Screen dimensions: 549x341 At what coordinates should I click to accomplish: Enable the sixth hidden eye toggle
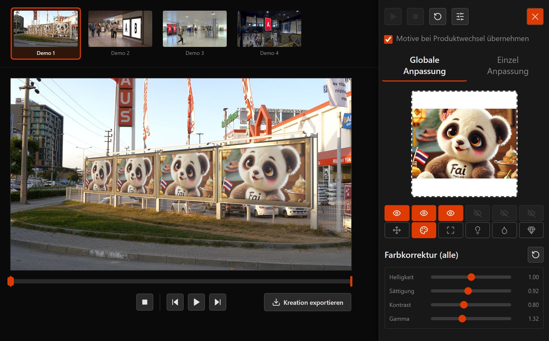[531, 213]
